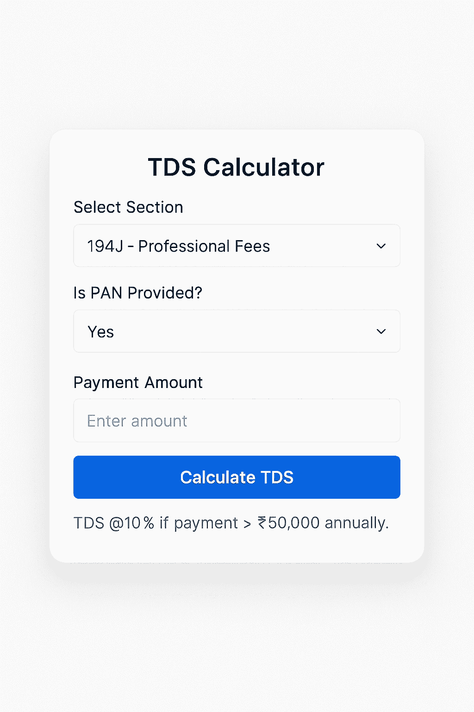Click the "TDS Calculator" heading
Screen dimensions: 474x712
click(236, 167)
